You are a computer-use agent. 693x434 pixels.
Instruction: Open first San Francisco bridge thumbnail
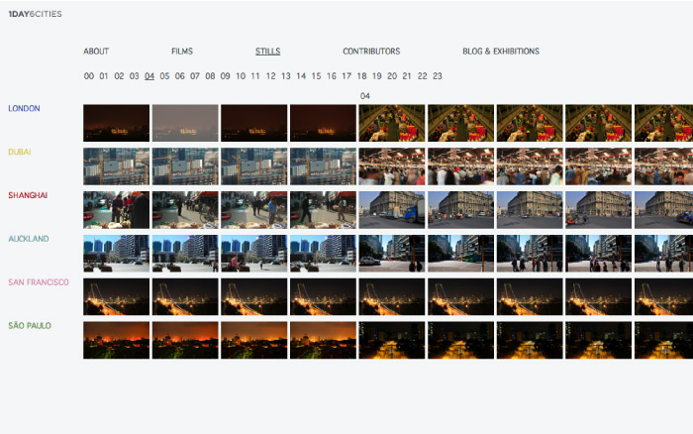(x=117, y=296)
